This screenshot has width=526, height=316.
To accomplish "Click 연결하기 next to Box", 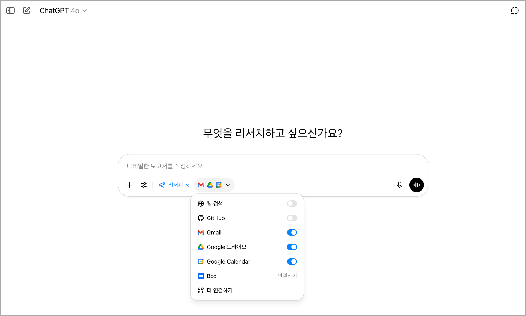I will [x=287, y=276].
